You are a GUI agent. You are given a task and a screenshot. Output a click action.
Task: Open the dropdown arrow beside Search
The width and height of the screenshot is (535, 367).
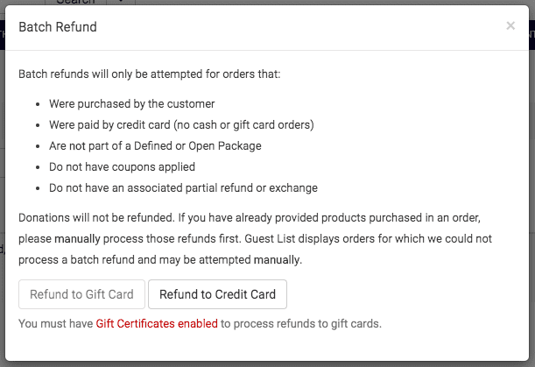[122, 3]
